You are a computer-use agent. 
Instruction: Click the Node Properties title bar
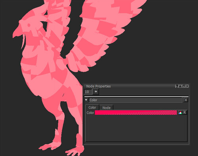[130, 86]
